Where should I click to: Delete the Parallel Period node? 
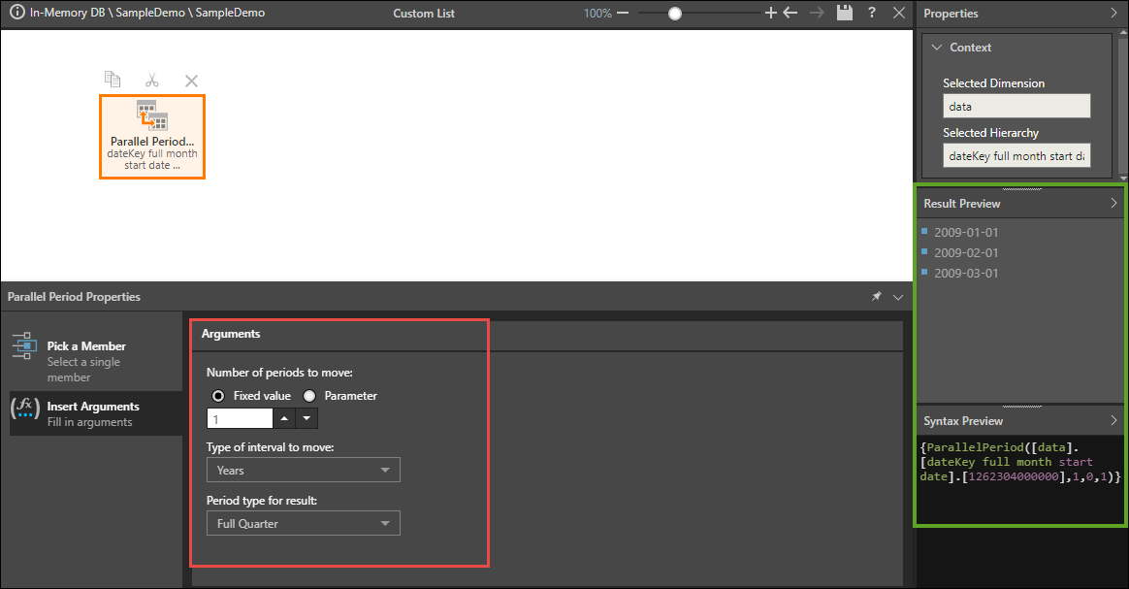tap(191, 81)
